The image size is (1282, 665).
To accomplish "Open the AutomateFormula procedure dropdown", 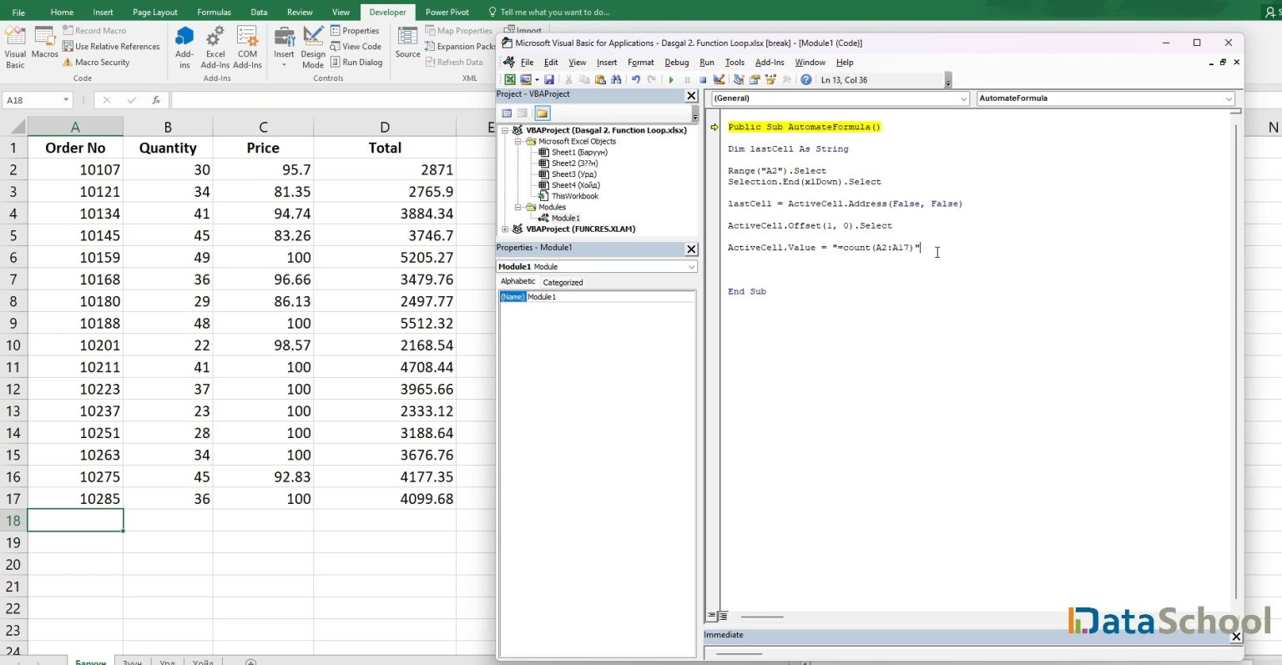I will pyautogui.click(x=1229, y=98).
